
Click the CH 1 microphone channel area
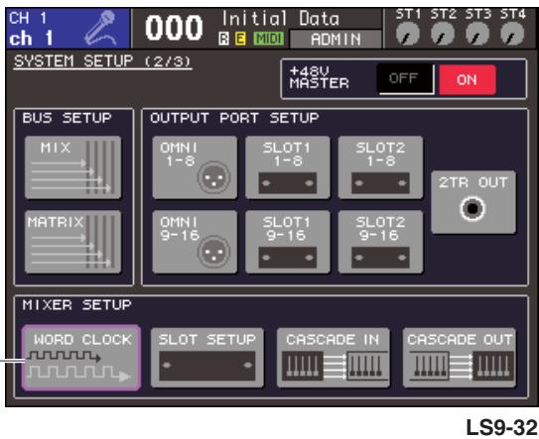67,29
